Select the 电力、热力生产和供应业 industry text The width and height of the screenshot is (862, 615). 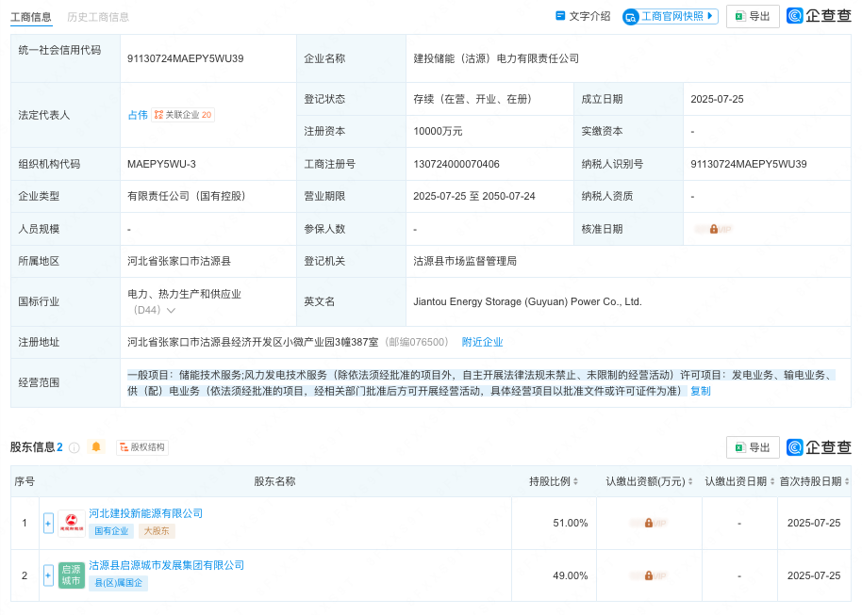pos(184,294)
